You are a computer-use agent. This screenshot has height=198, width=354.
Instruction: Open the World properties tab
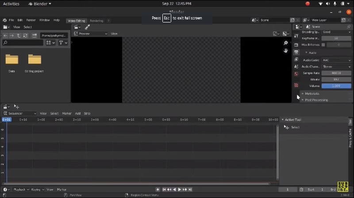click(296, 74)
